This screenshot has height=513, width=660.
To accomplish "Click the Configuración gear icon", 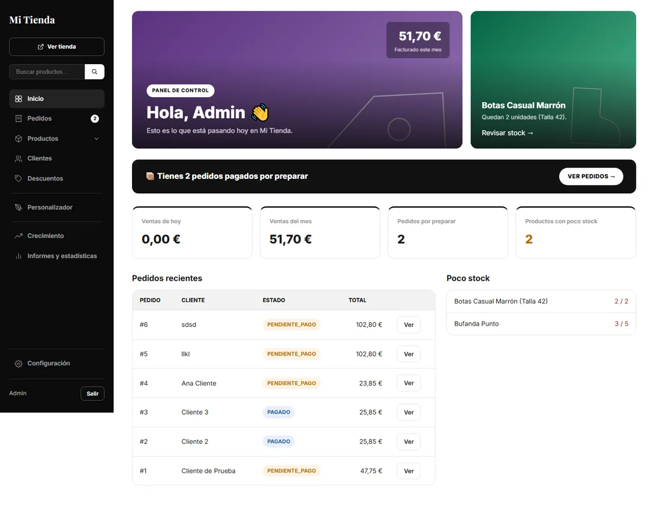I will 19,364.
